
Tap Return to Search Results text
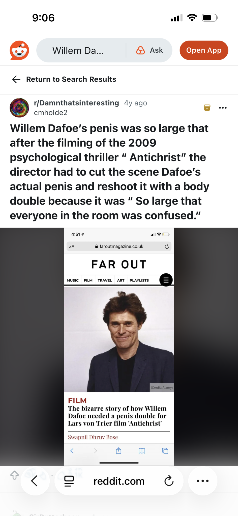tap(71, 79)
